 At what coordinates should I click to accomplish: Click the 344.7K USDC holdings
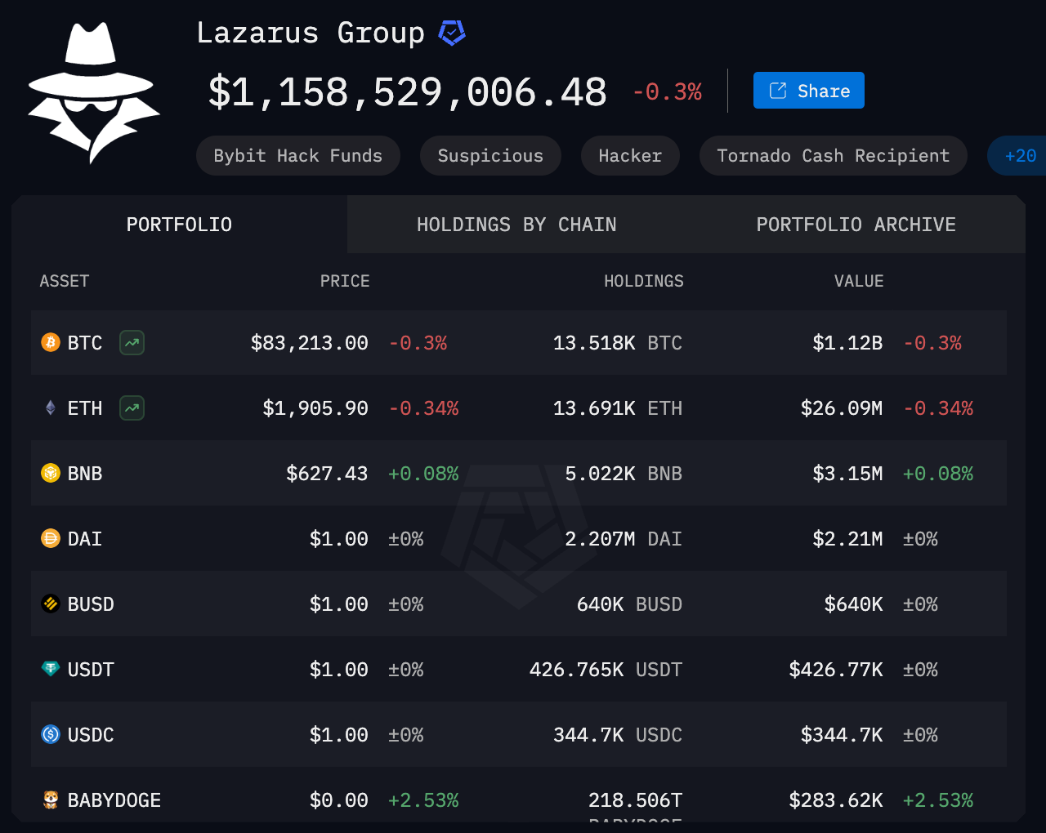[x=618, y=735]
